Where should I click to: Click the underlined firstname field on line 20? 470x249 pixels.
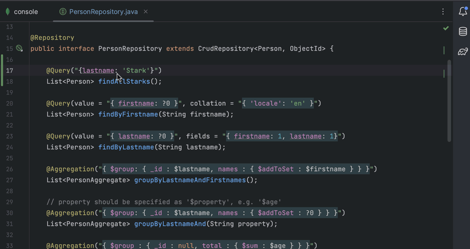tap(136, 103)
